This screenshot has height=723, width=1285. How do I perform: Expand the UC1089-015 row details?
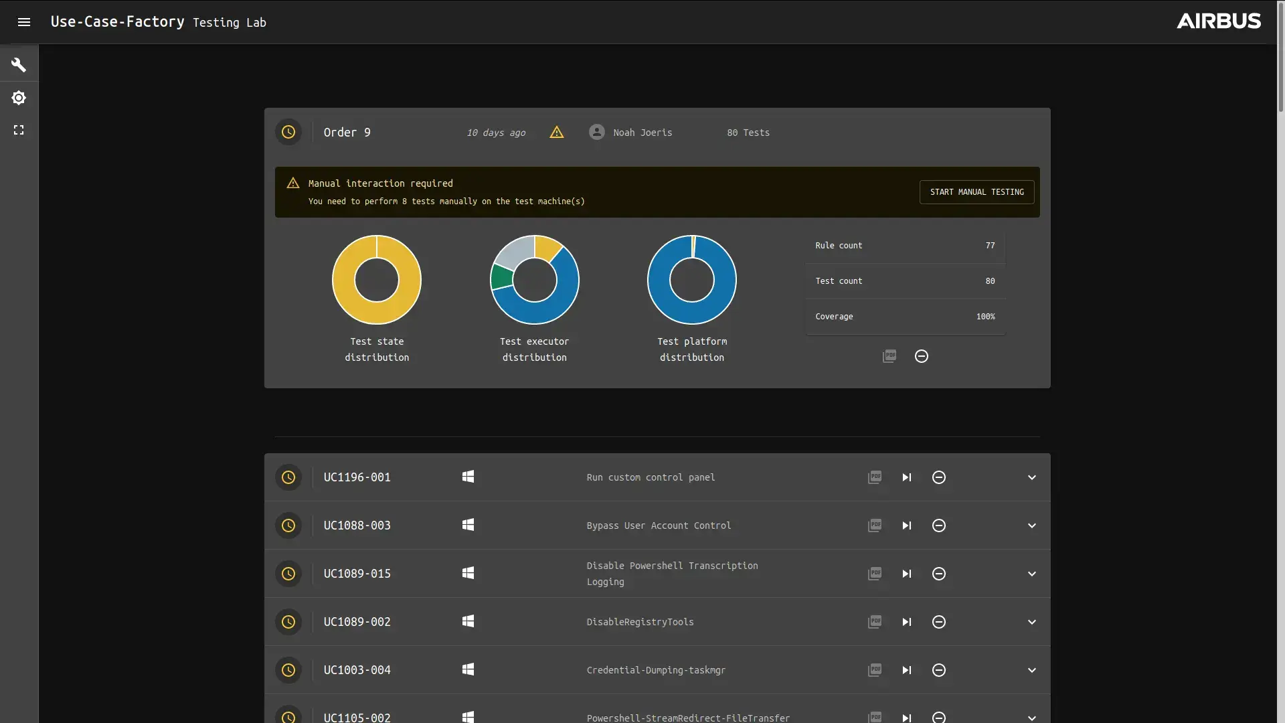tap(1032, 574)
